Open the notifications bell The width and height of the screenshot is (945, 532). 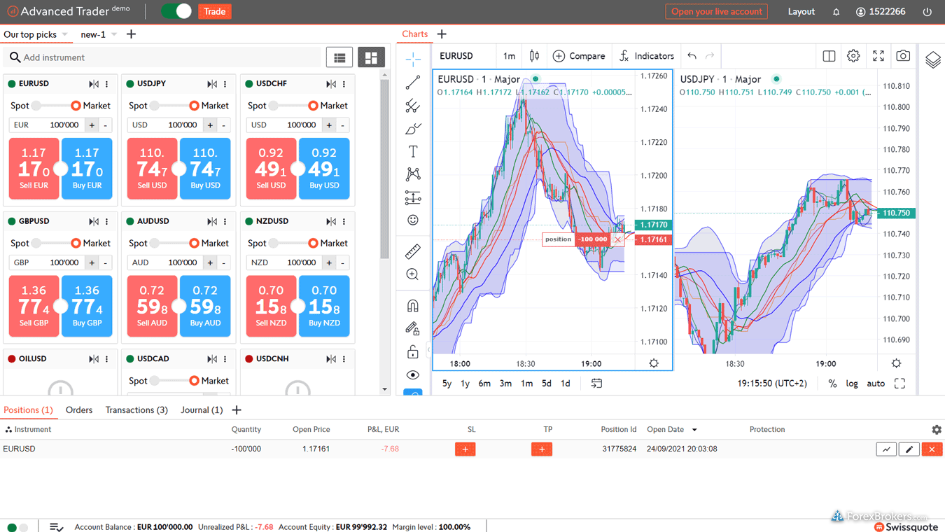click(836, 12)
